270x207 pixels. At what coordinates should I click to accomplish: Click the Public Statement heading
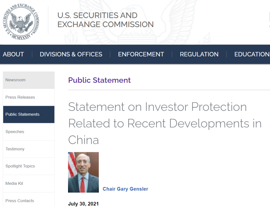[99, 80]
